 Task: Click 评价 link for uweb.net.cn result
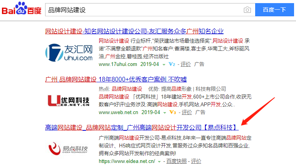[x=187, y=113]
